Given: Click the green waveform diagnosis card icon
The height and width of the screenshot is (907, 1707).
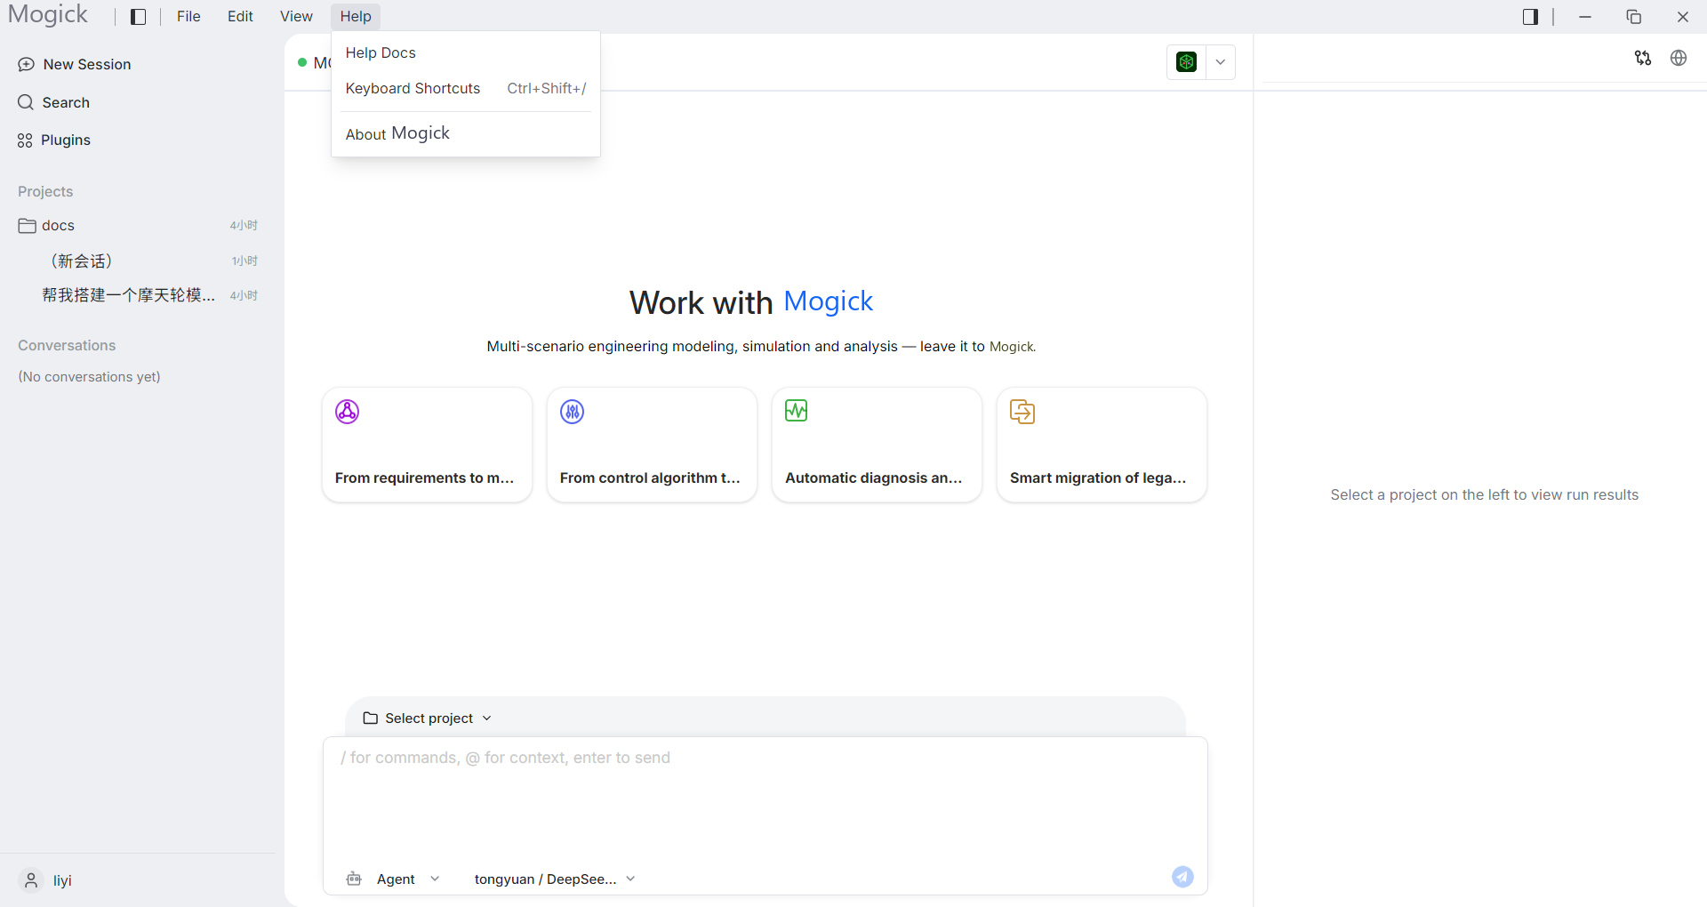Looking at the screenshot, I should coord(797,411).
